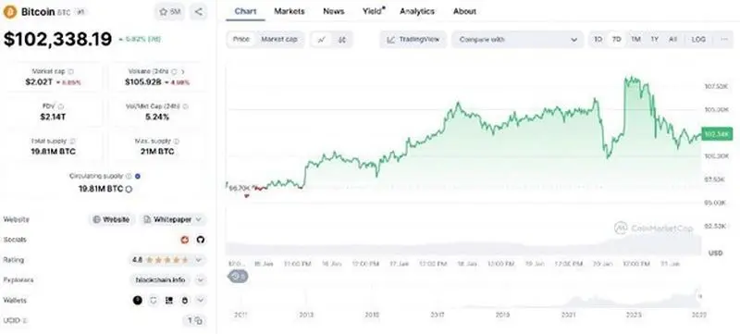Open the Reddit social icon

pos(185,240)
